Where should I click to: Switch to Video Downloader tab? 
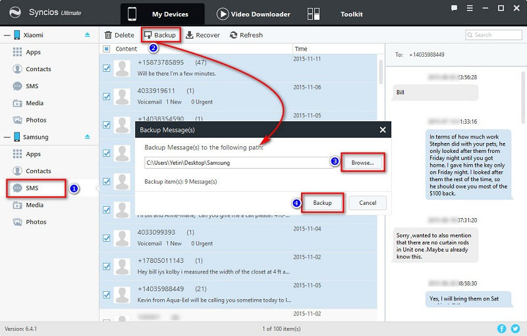click(x=254, y=14)
